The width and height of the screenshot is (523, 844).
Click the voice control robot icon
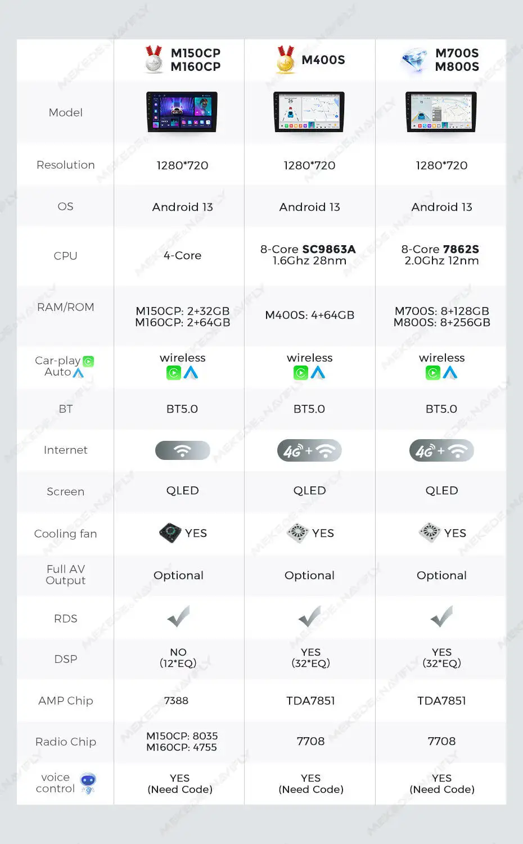point(88,783)
